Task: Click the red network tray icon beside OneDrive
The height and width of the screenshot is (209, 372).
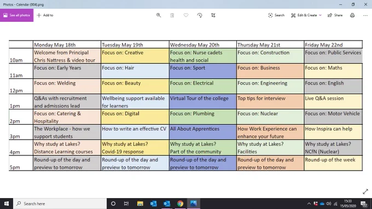Action: [x=315, y=204]
